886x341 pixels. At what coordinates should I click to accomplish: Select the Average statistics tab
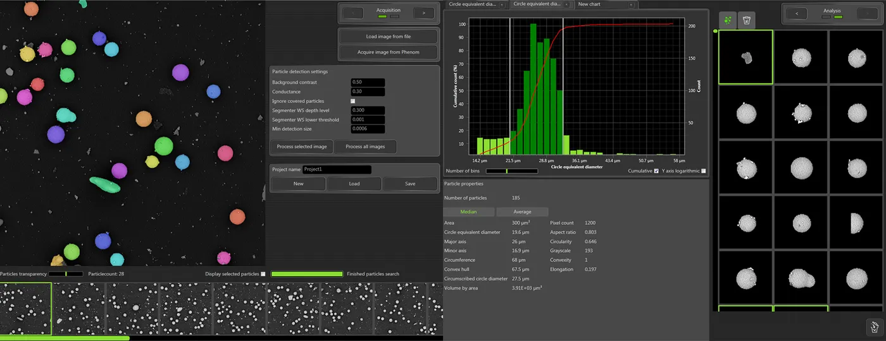tap(522, 212)
